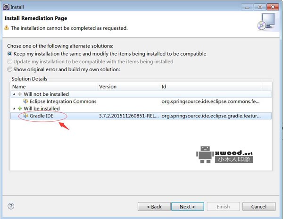283x219 pixels.
Task: Close the Install window
Action: [273, 7]
